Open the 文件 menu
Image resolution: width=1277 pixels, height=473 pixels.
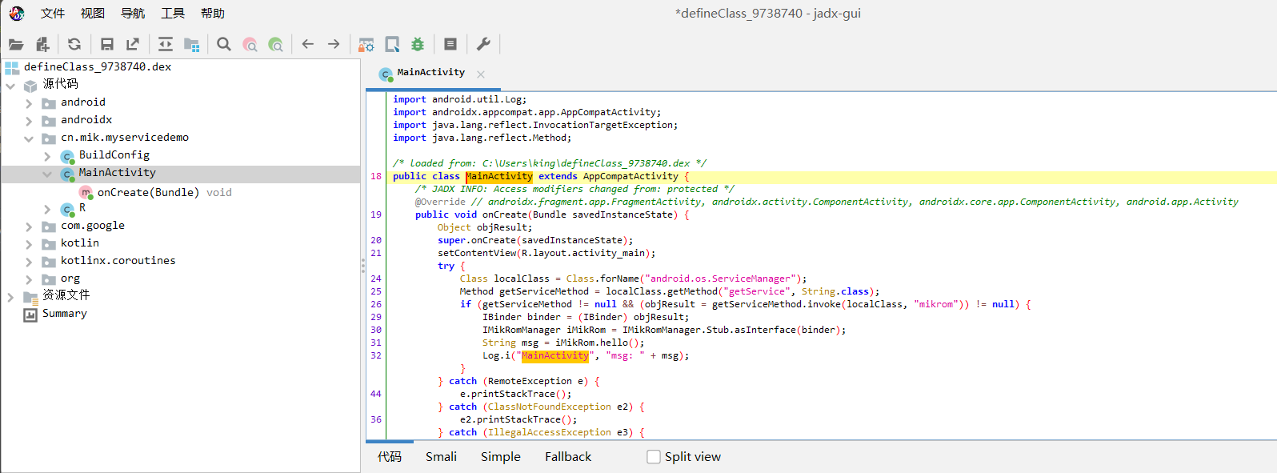click(x=53, y=14)
